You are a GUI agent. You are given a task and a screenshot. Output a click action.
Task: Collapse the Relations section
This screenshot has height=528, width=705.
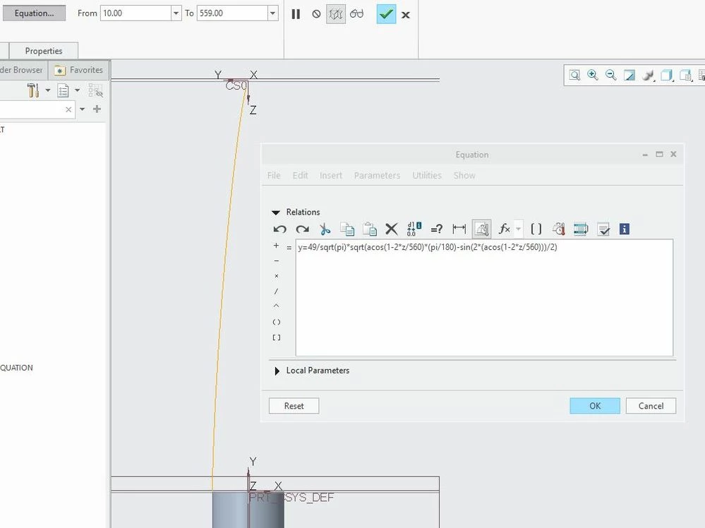(x=276, y=212)
